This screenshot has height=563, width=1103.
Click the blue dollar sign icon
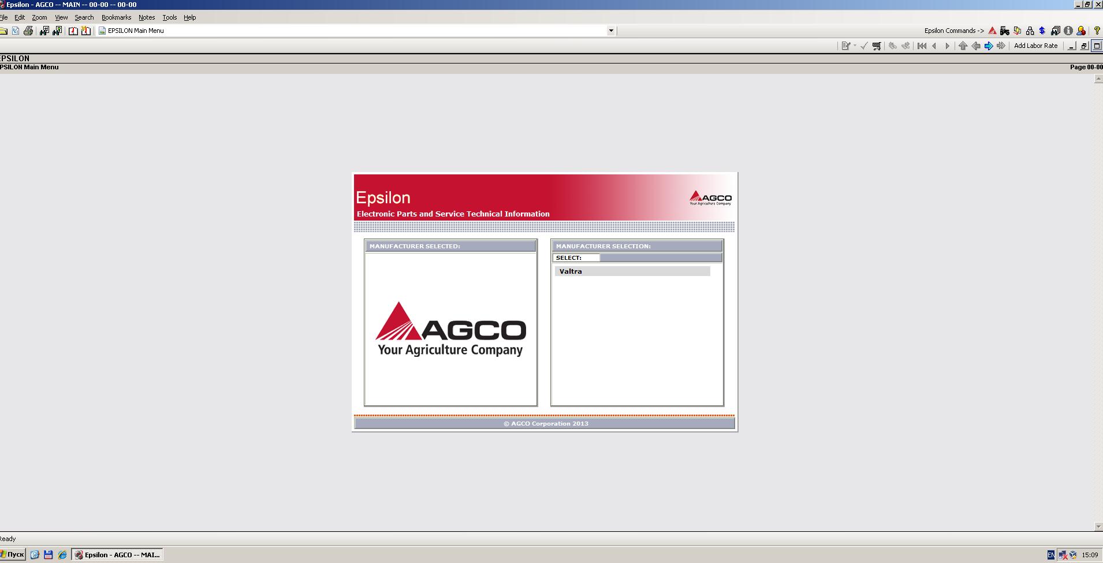pyautogui.click(x=1042, y=31)
